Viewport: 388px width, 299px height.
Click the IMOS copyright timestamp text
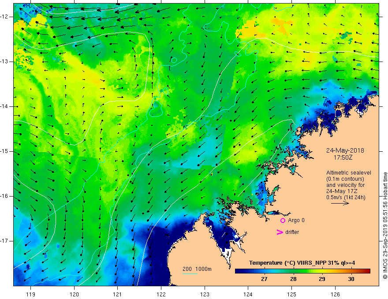(x=385, y=226)
